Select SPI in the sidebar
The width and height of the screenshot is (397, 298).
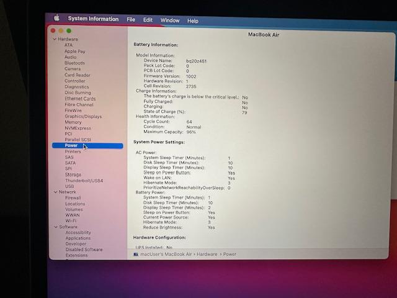pos(68,168)
